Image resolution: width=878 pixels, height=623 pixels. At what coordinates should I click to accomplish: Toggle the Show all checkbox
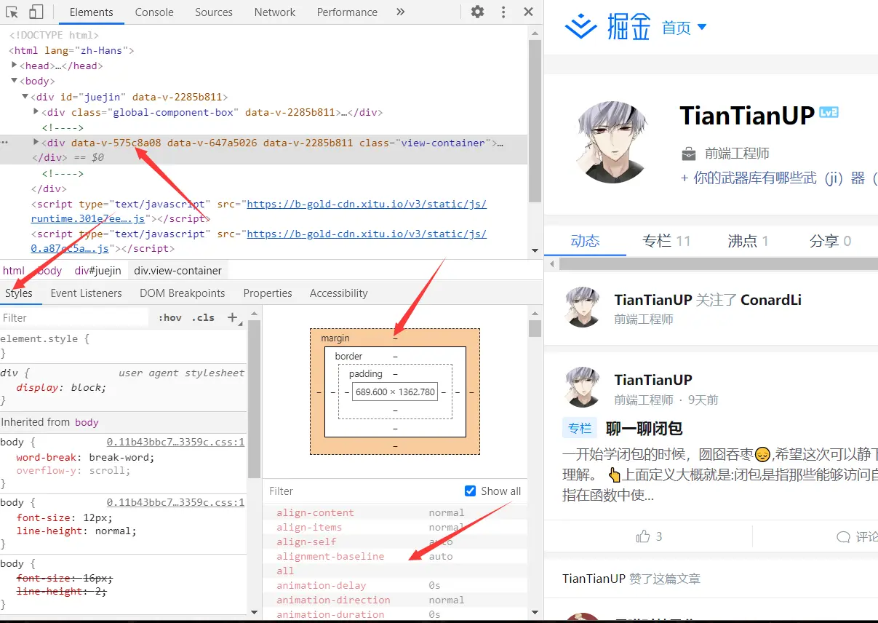click(x=470, y=491)
